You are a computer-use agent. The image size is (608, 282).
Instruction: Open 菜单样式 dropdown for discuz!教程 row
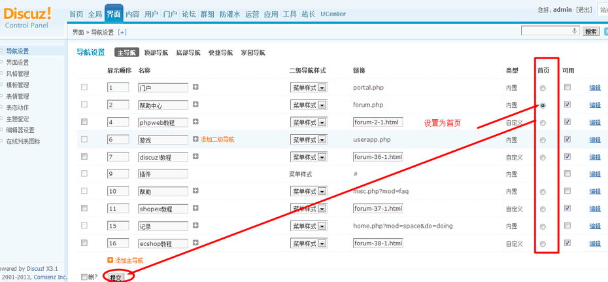click(309, 156)
